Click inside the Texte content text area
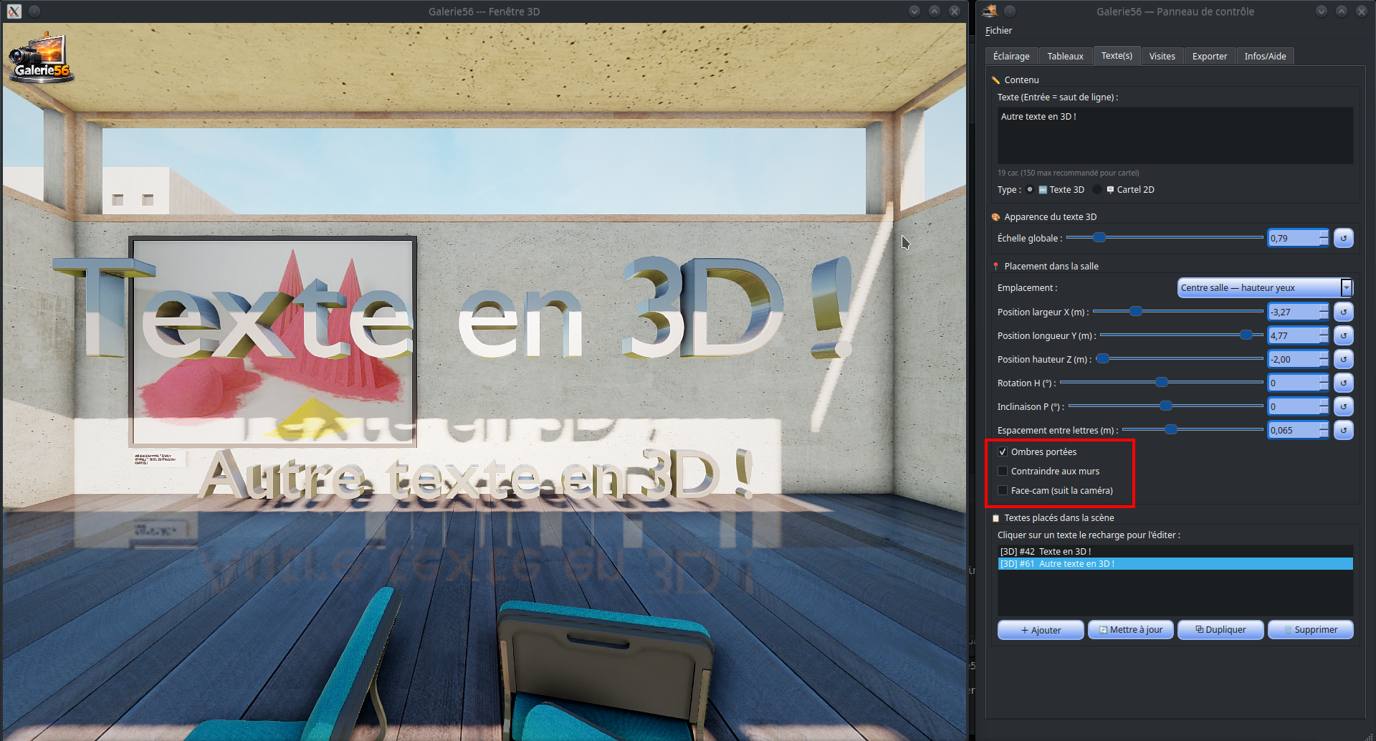1376x741 pixels. (1175, 135)
